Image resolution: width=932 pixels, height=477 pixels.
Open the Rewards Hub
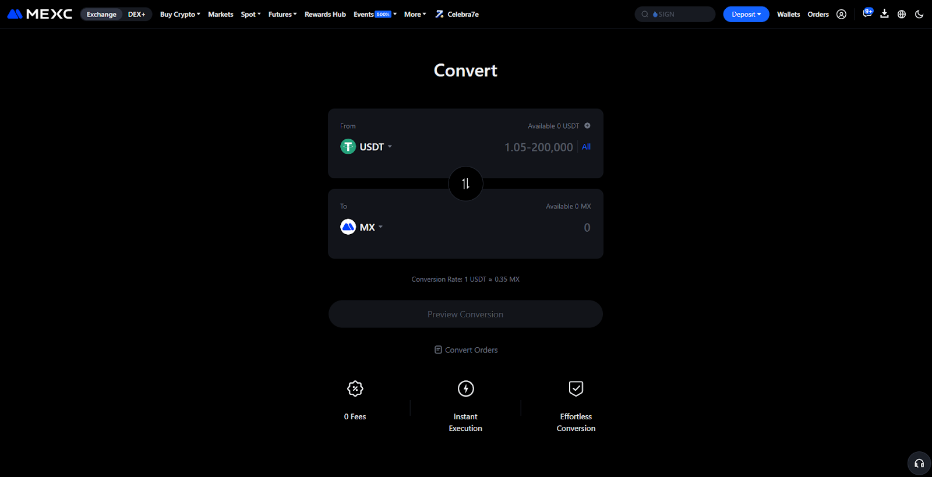(x=325, y=14)
